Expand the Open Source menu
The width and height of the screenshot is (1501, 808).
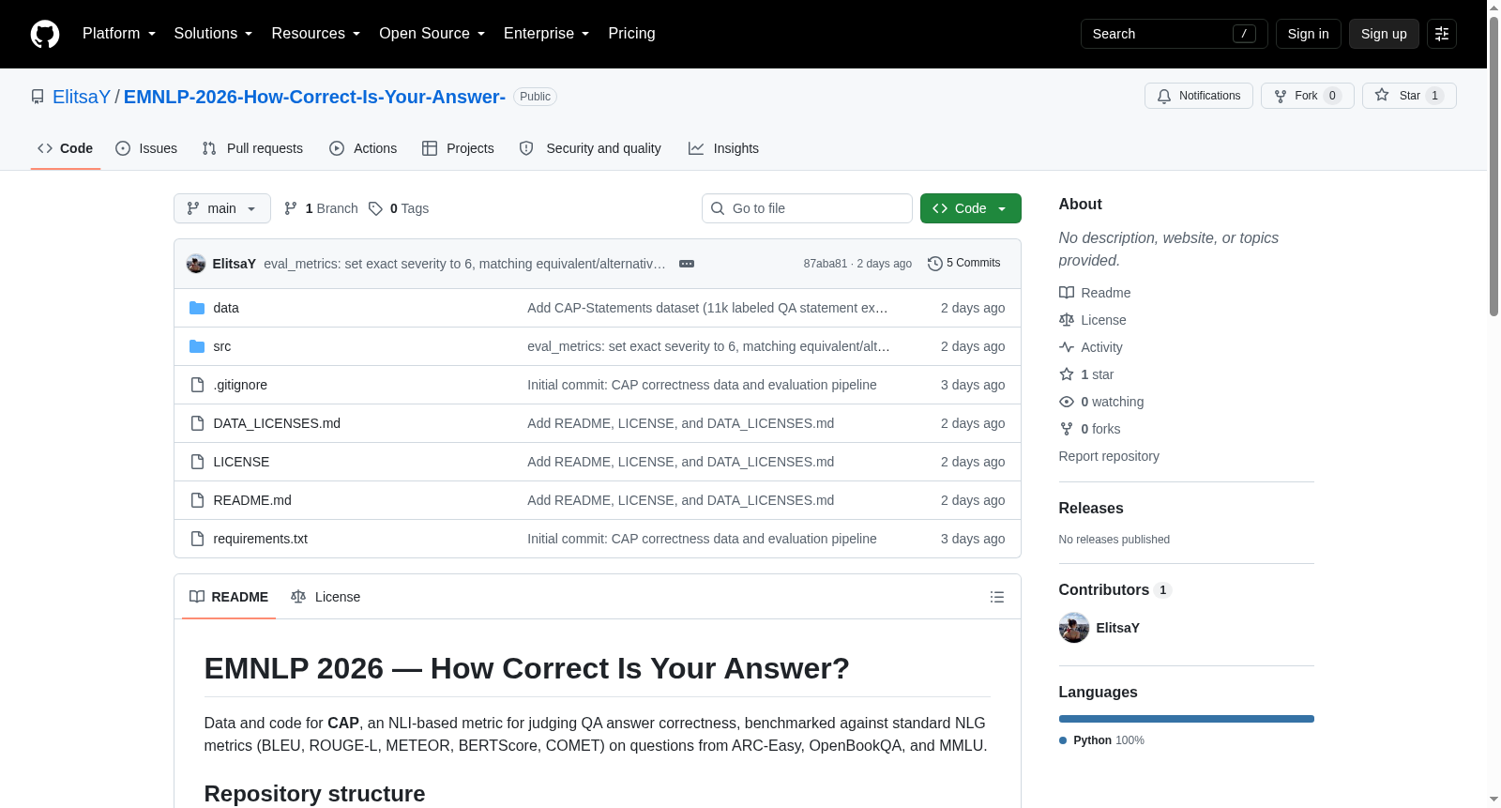(x=432, y=34)
